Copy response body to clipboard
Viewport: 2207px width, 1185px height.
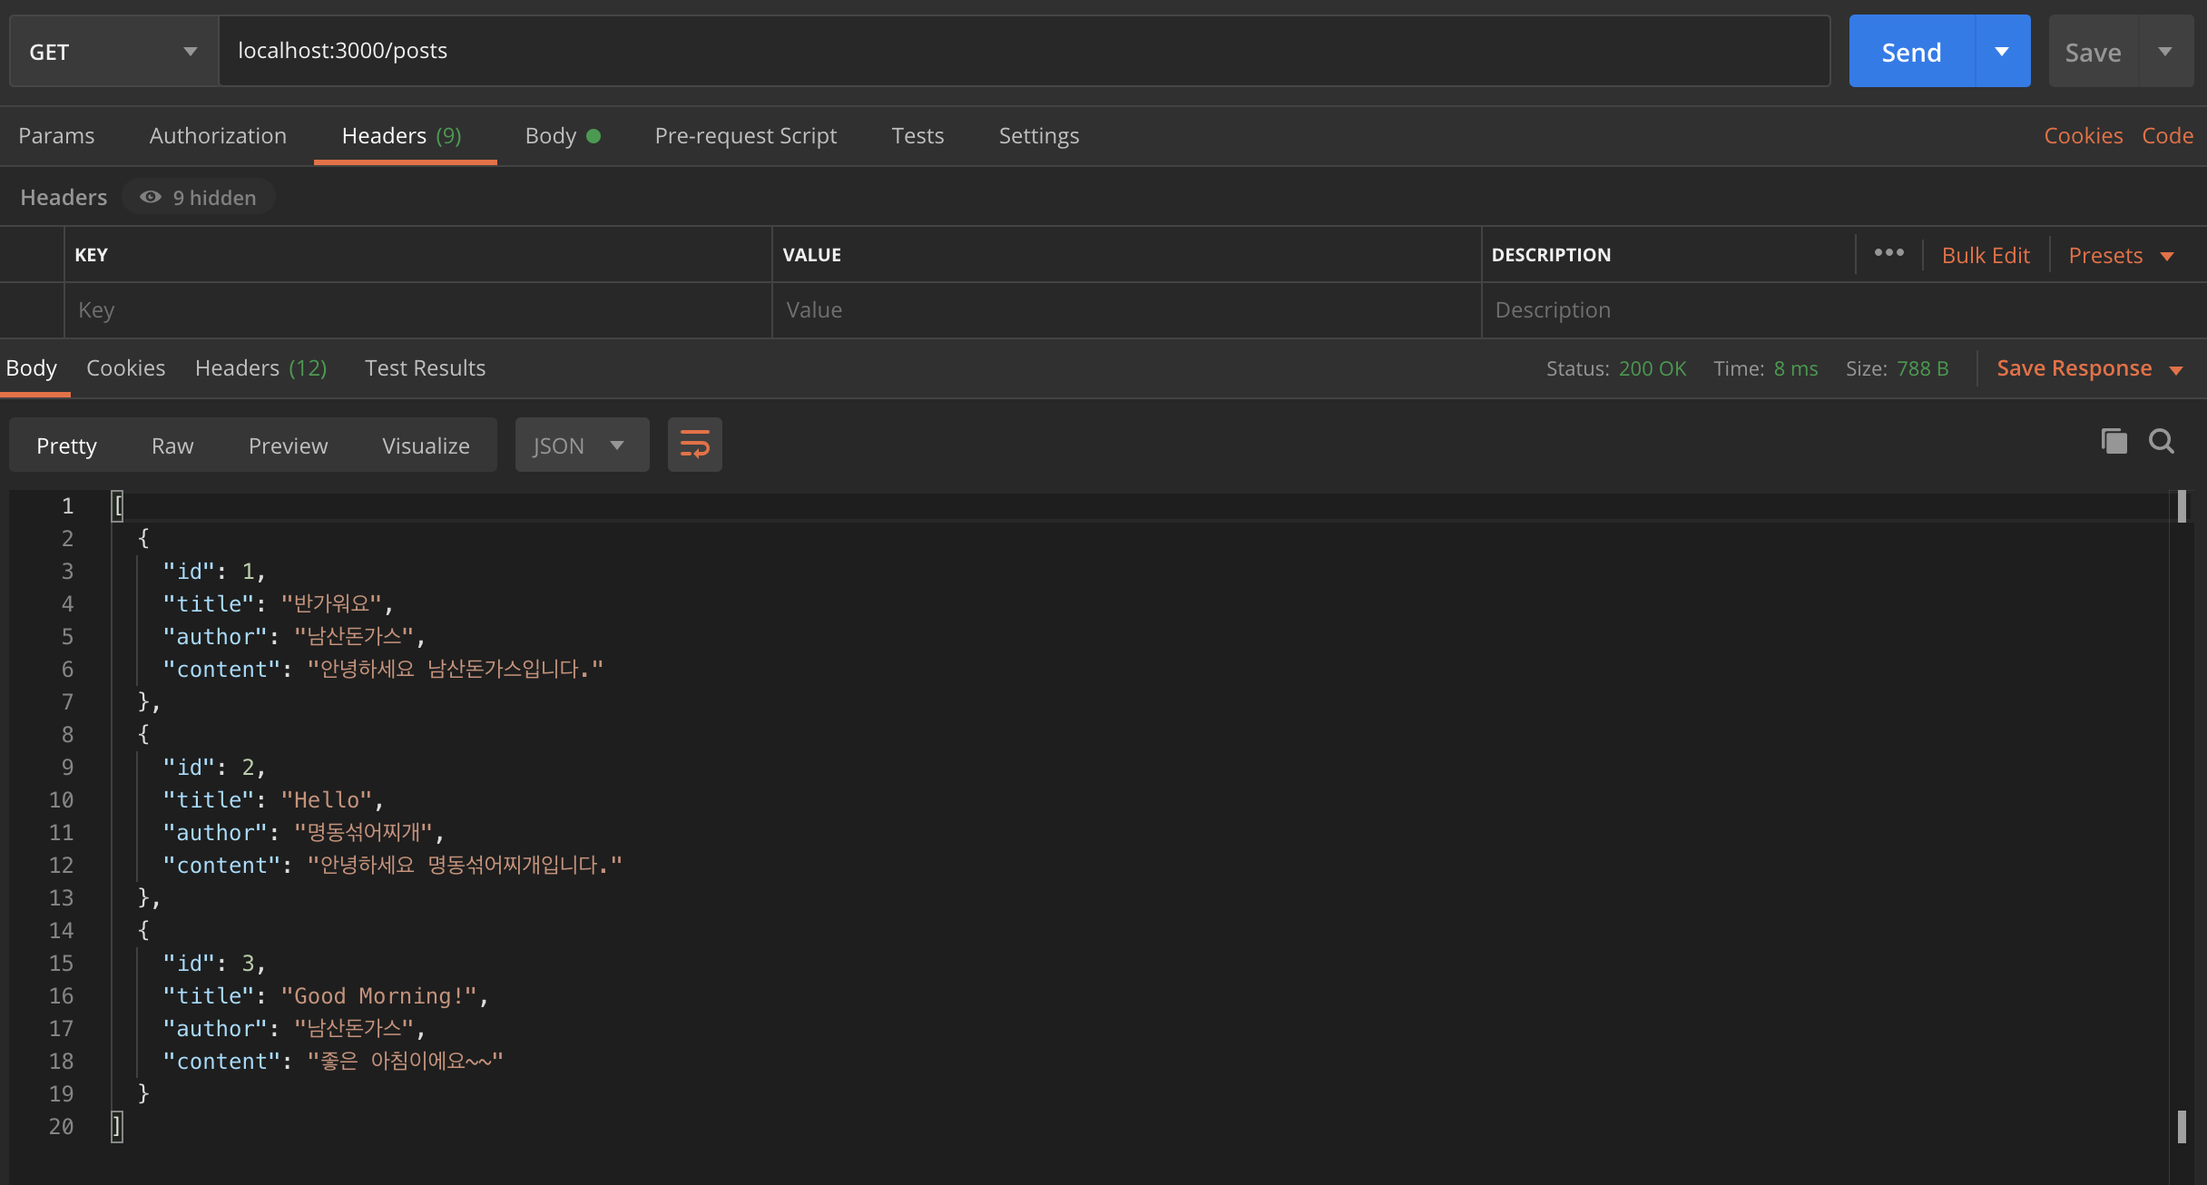[2114, 442]
